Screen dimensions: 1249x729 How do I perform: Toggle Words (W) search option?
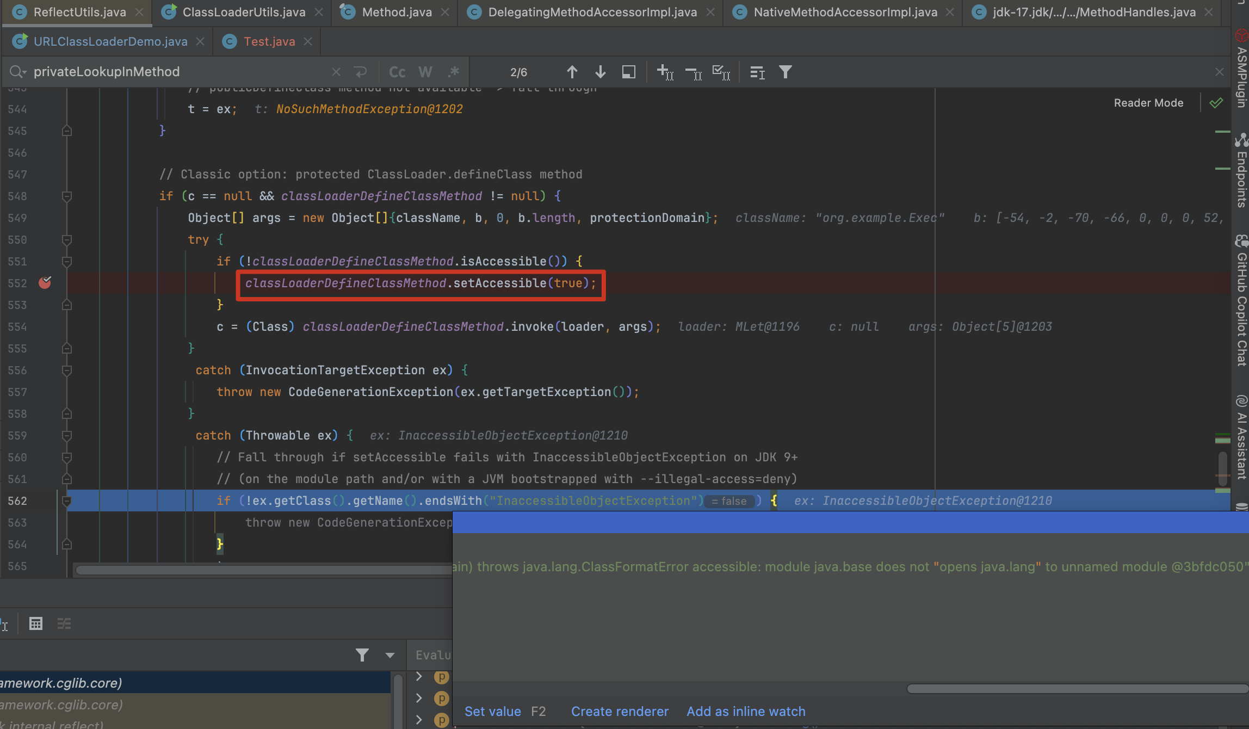pos(425,72)
